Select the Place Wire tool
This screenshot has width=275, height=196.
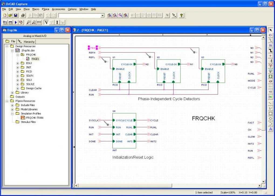coord(271,40)
